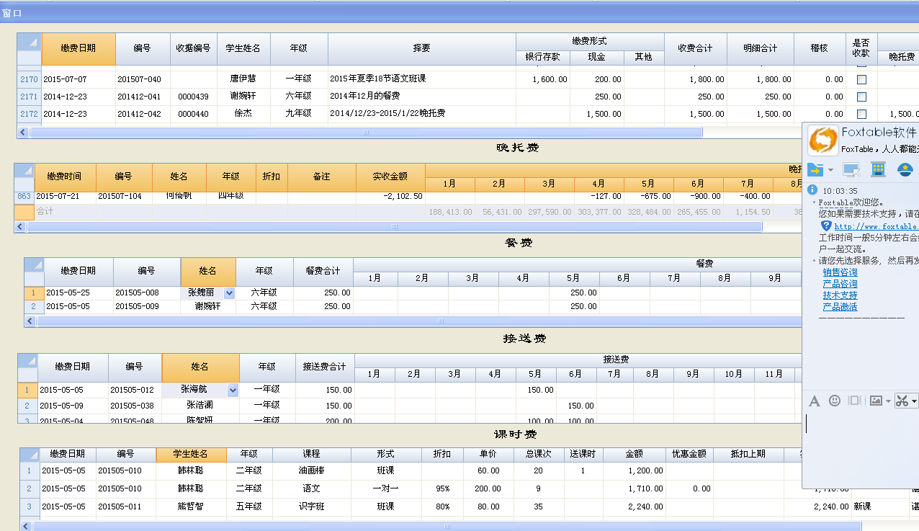The height and width of the screenshot is (531, 919).
Task: Send a window shake nudge
Action: coord(855,401)
